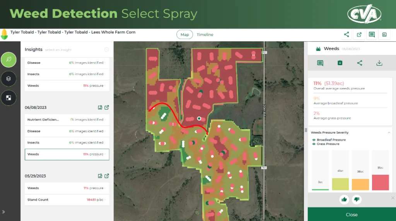Screen dimensions: 396x221
Task: Click the corn crop icon
Action: coord(4,35)
